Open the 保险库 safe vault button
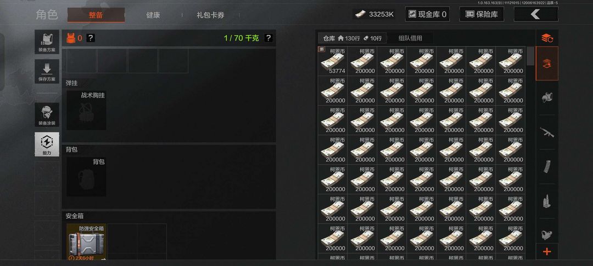This screenshot has height=266, width=593. (x=482, y=14)
